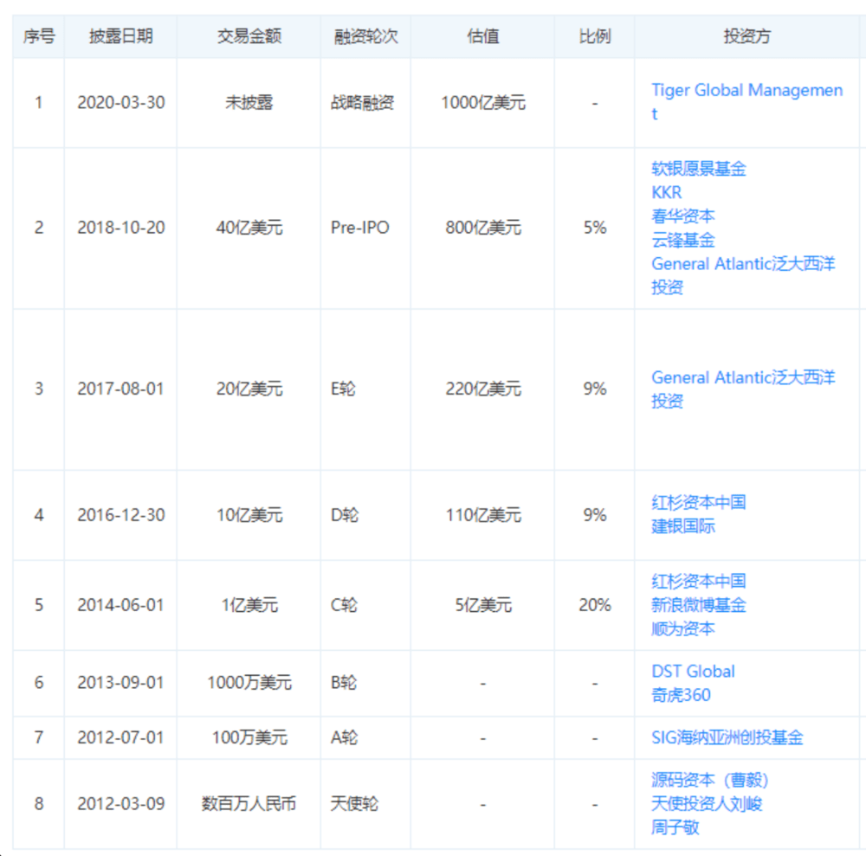This screenshot has height=856, width=866.
Task: Click the 奇虎360 investor link
Action: [x=682, y=695]
